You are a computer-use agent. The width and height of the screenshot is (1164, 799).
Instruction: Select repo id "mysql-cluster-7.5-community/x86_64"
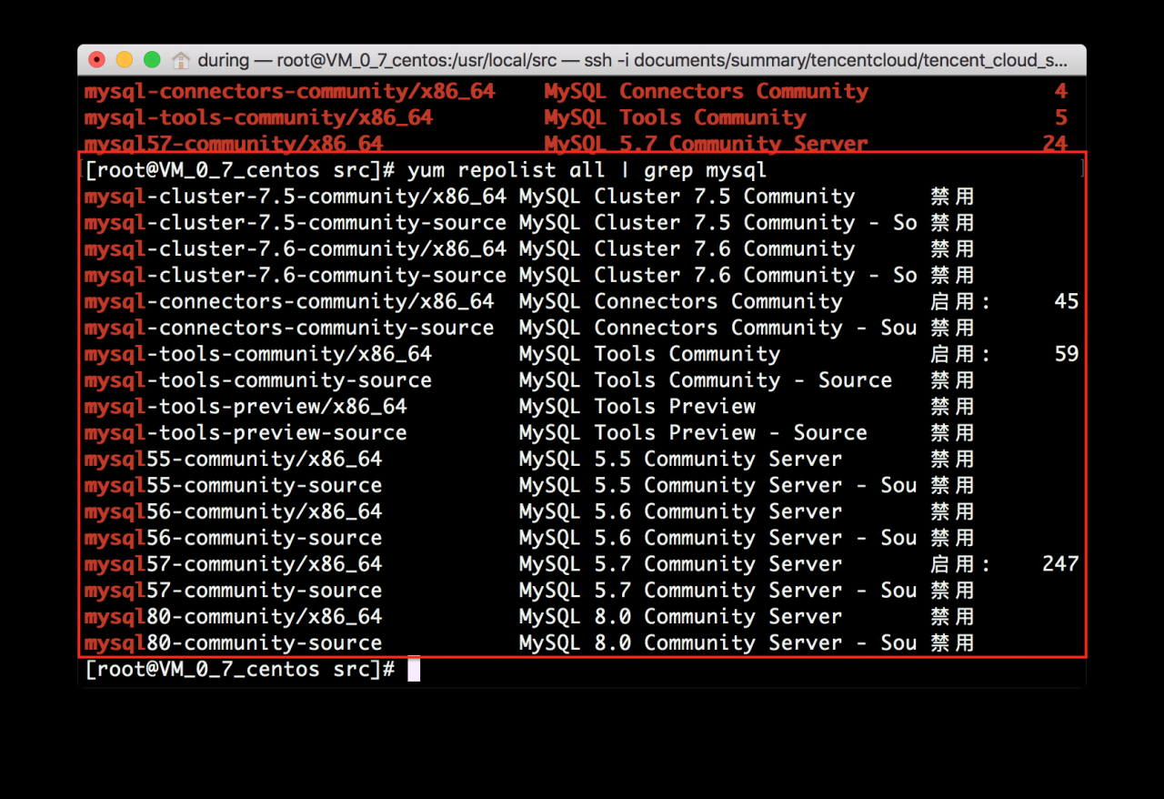click(x=296, y=197)
